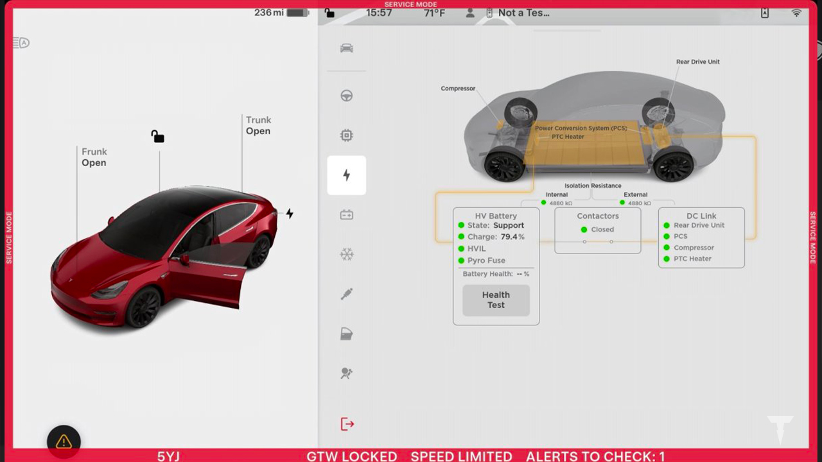Tap the Wi-Fi icon in status bar
The height and width of the screenshot is (462, 822).
point(796,13)
